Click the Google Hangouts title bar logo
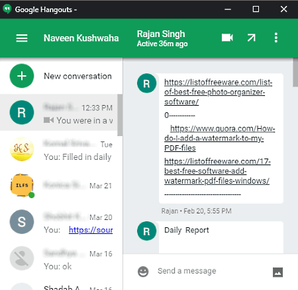 7,9
